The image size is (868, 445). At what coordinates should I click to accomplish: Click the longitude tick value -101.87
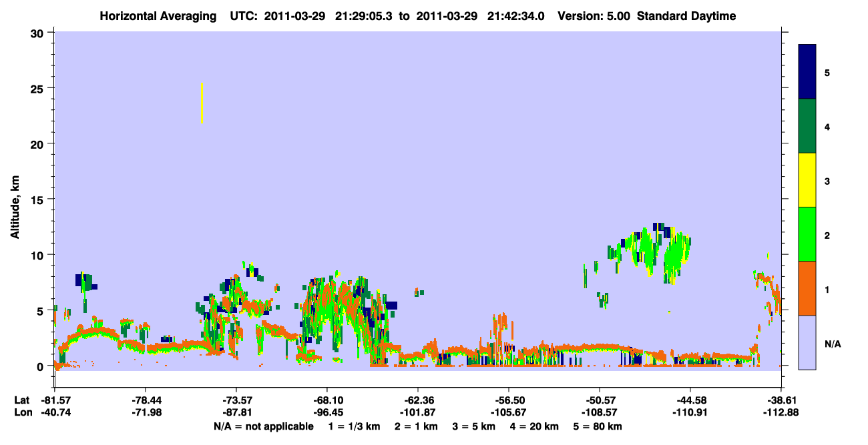[x=417, y=412]
